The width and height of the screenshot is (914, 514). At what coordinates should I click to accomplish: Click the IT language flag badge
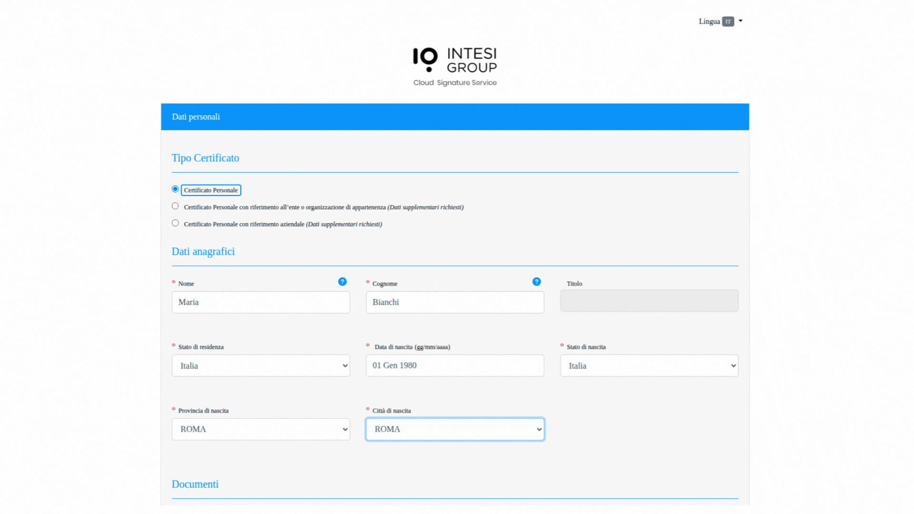(x=728, y=21)
